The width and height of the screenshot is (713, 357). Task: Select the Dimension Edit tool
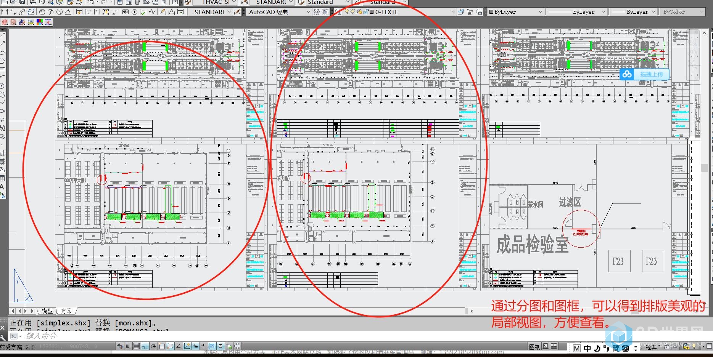pyautogui.click(x=163, y=12)
